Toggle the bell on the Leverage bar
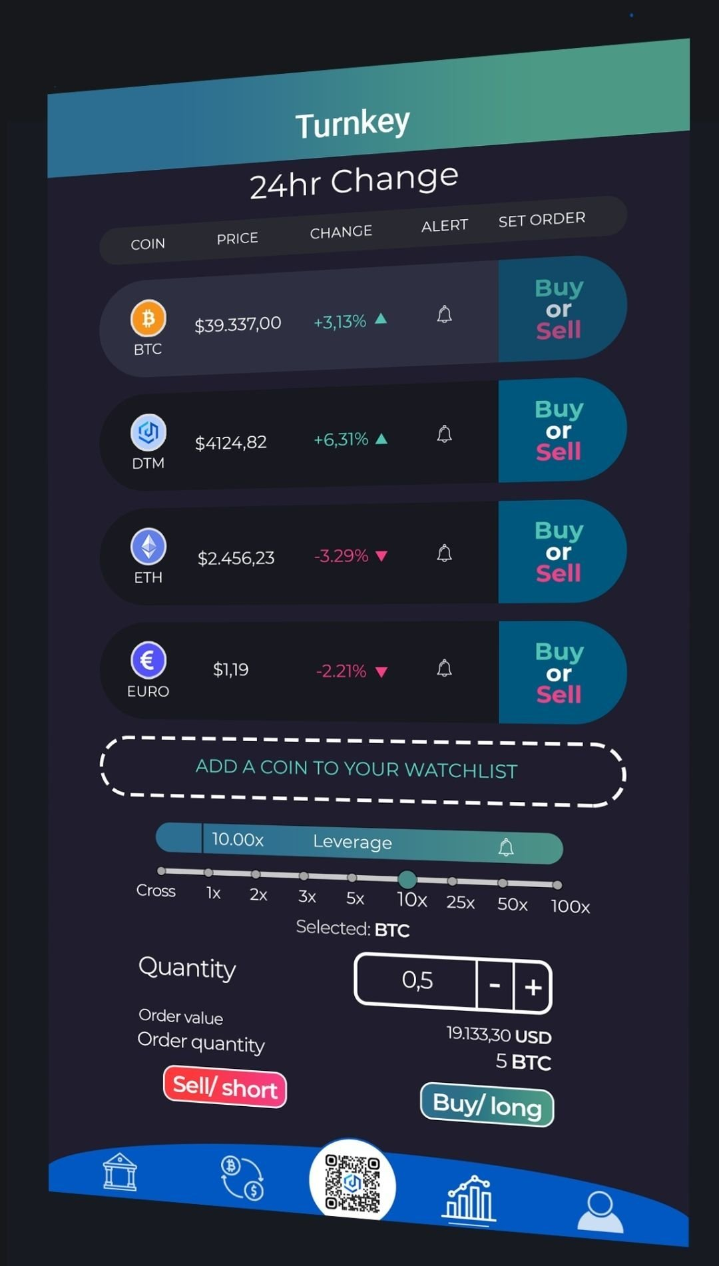 click(x=506, y=847)
